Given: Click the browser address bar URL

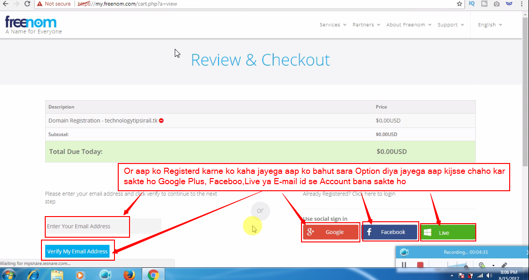Looking at the screenshot, I should [x=127, y=4].
